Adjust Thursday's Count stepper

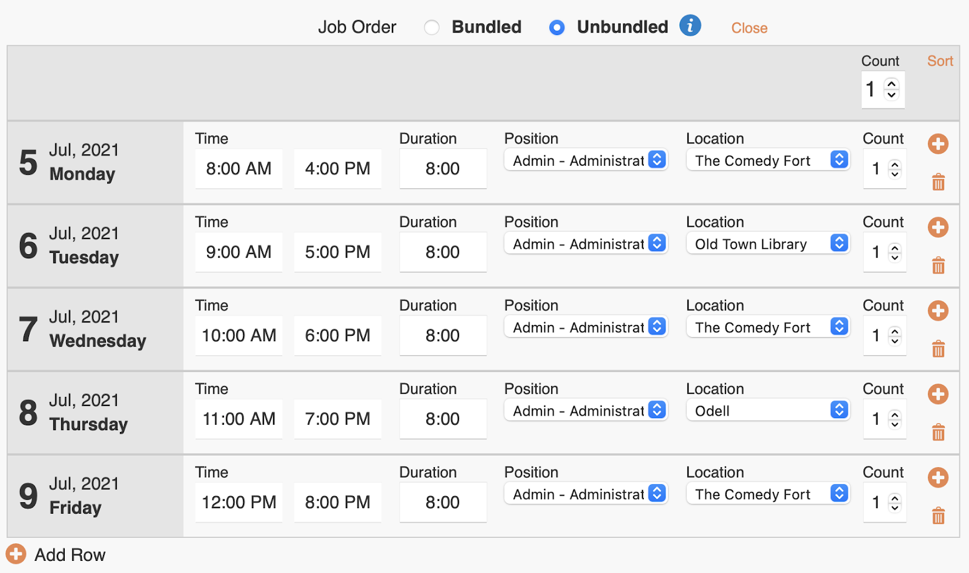[x=895, y=419]
